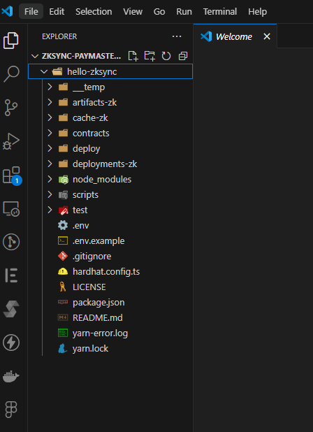The width and height of the screenshot is (313, 432).
Task: Open the View menu
Action: tap(133, 12)
